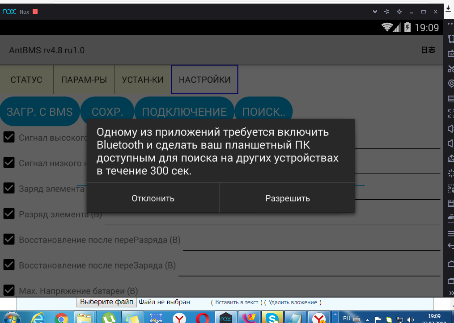Open Google Chrome from the taskbar
Viewport: 454px width, 323px height.
coord(61,318)
